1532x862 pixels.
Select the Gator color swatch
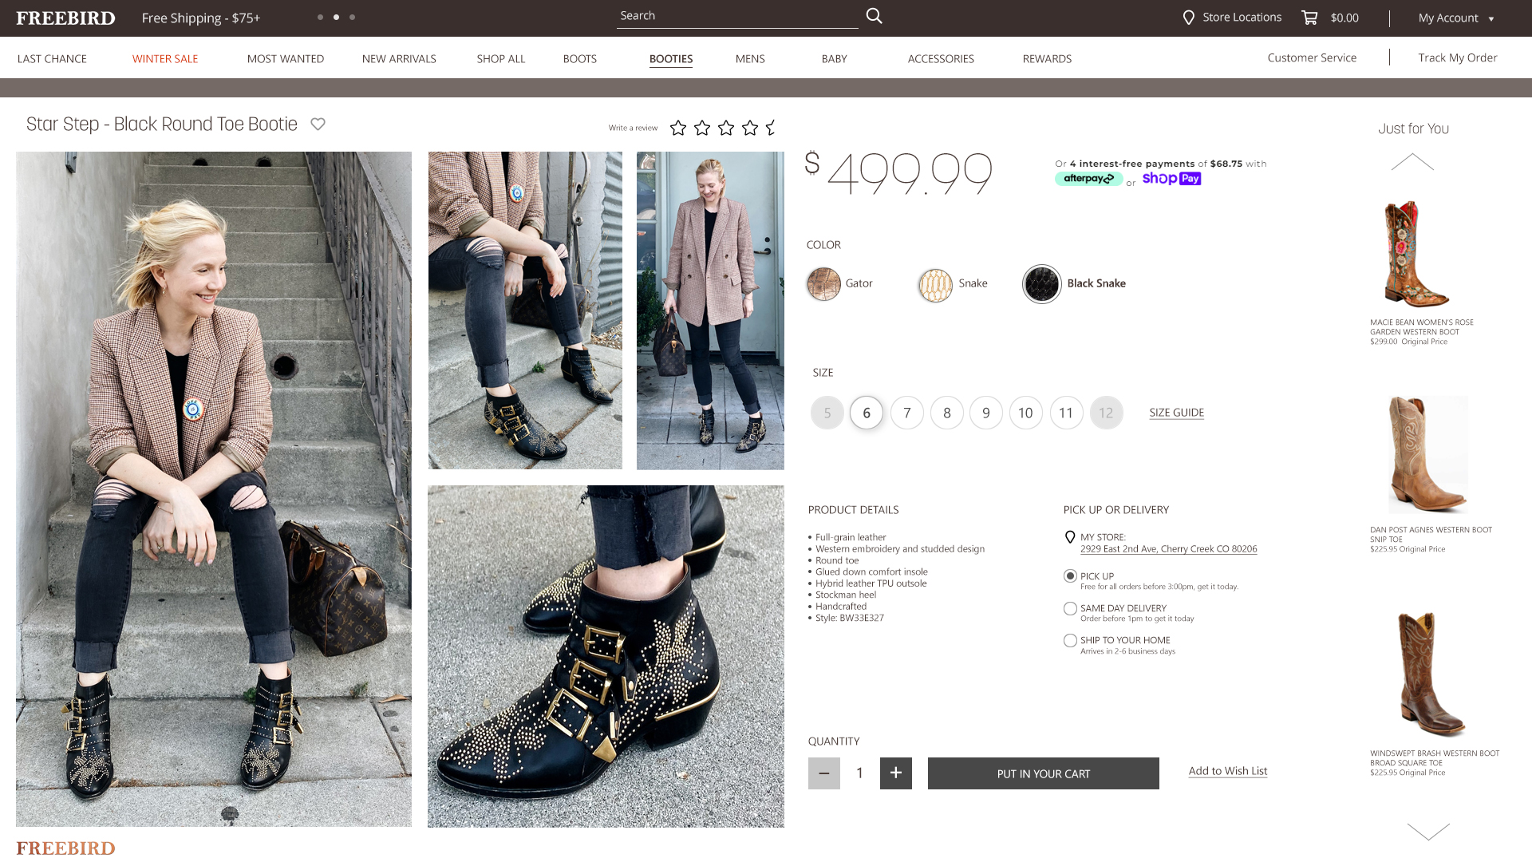click(x=823, y=283)
